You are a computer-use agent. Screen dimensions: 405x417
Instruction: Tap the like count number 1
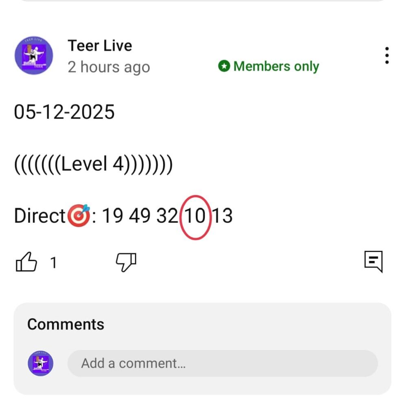pyautogui.click(x=53, y=263)
